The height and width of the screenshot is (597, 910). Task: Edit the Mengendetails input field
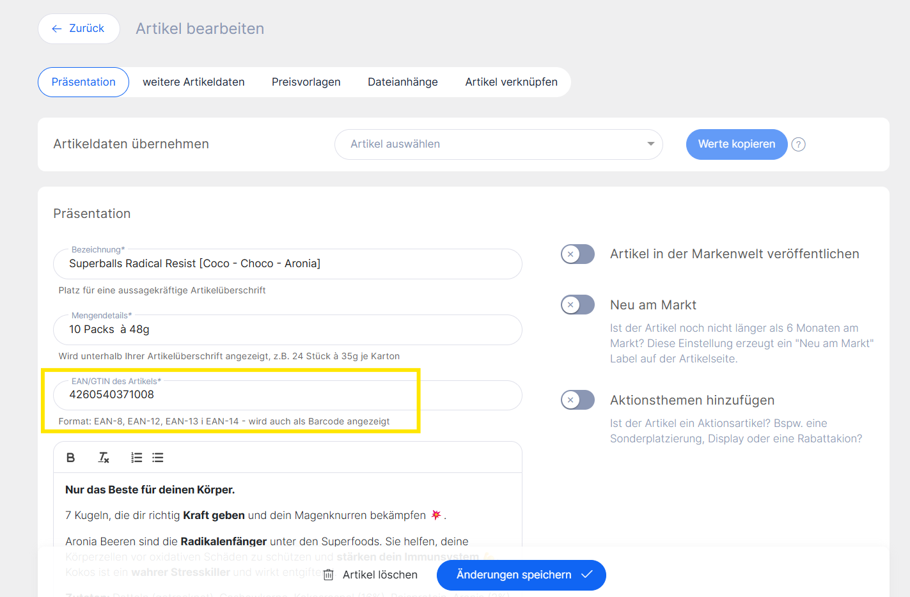pos(288,330)
